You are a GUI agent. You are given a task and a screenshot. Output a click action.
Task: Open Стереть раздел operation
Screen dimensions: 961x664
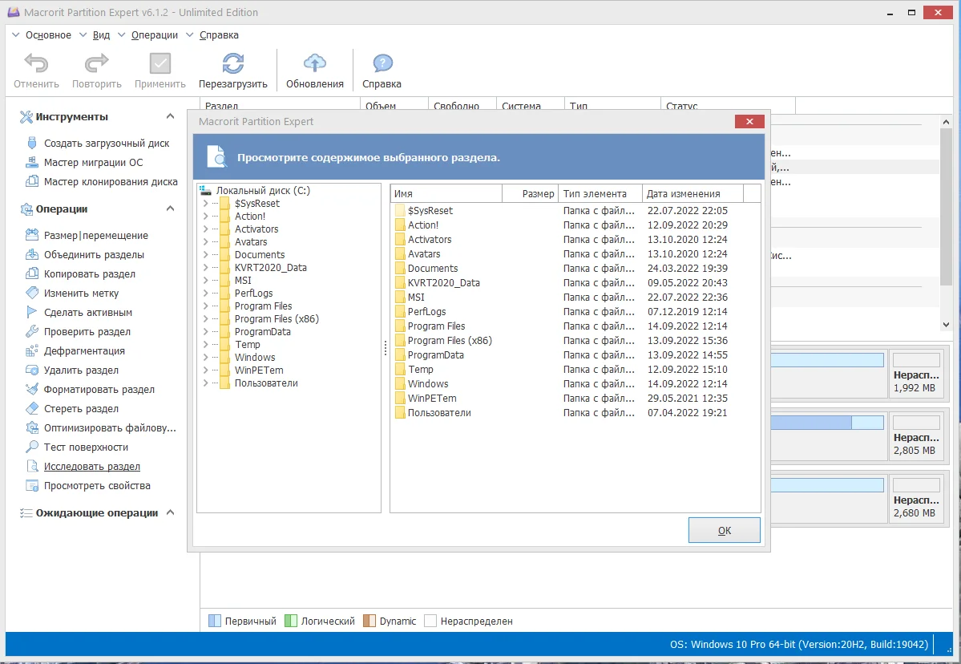[x=81, y=408]
